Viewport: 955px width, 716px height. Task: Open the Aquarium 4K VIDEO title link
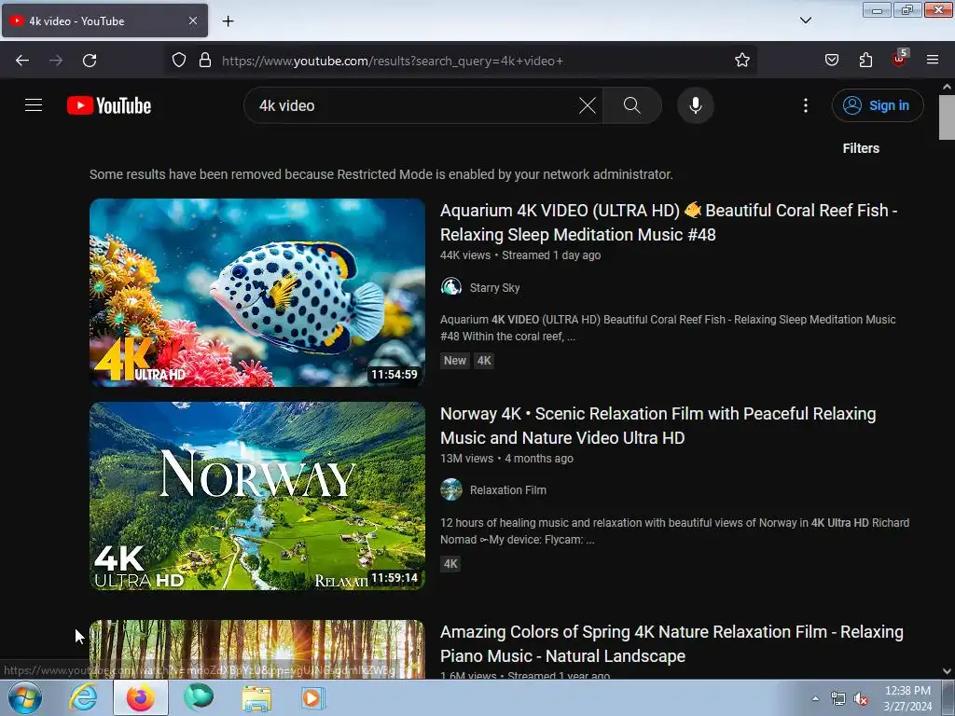668,222
